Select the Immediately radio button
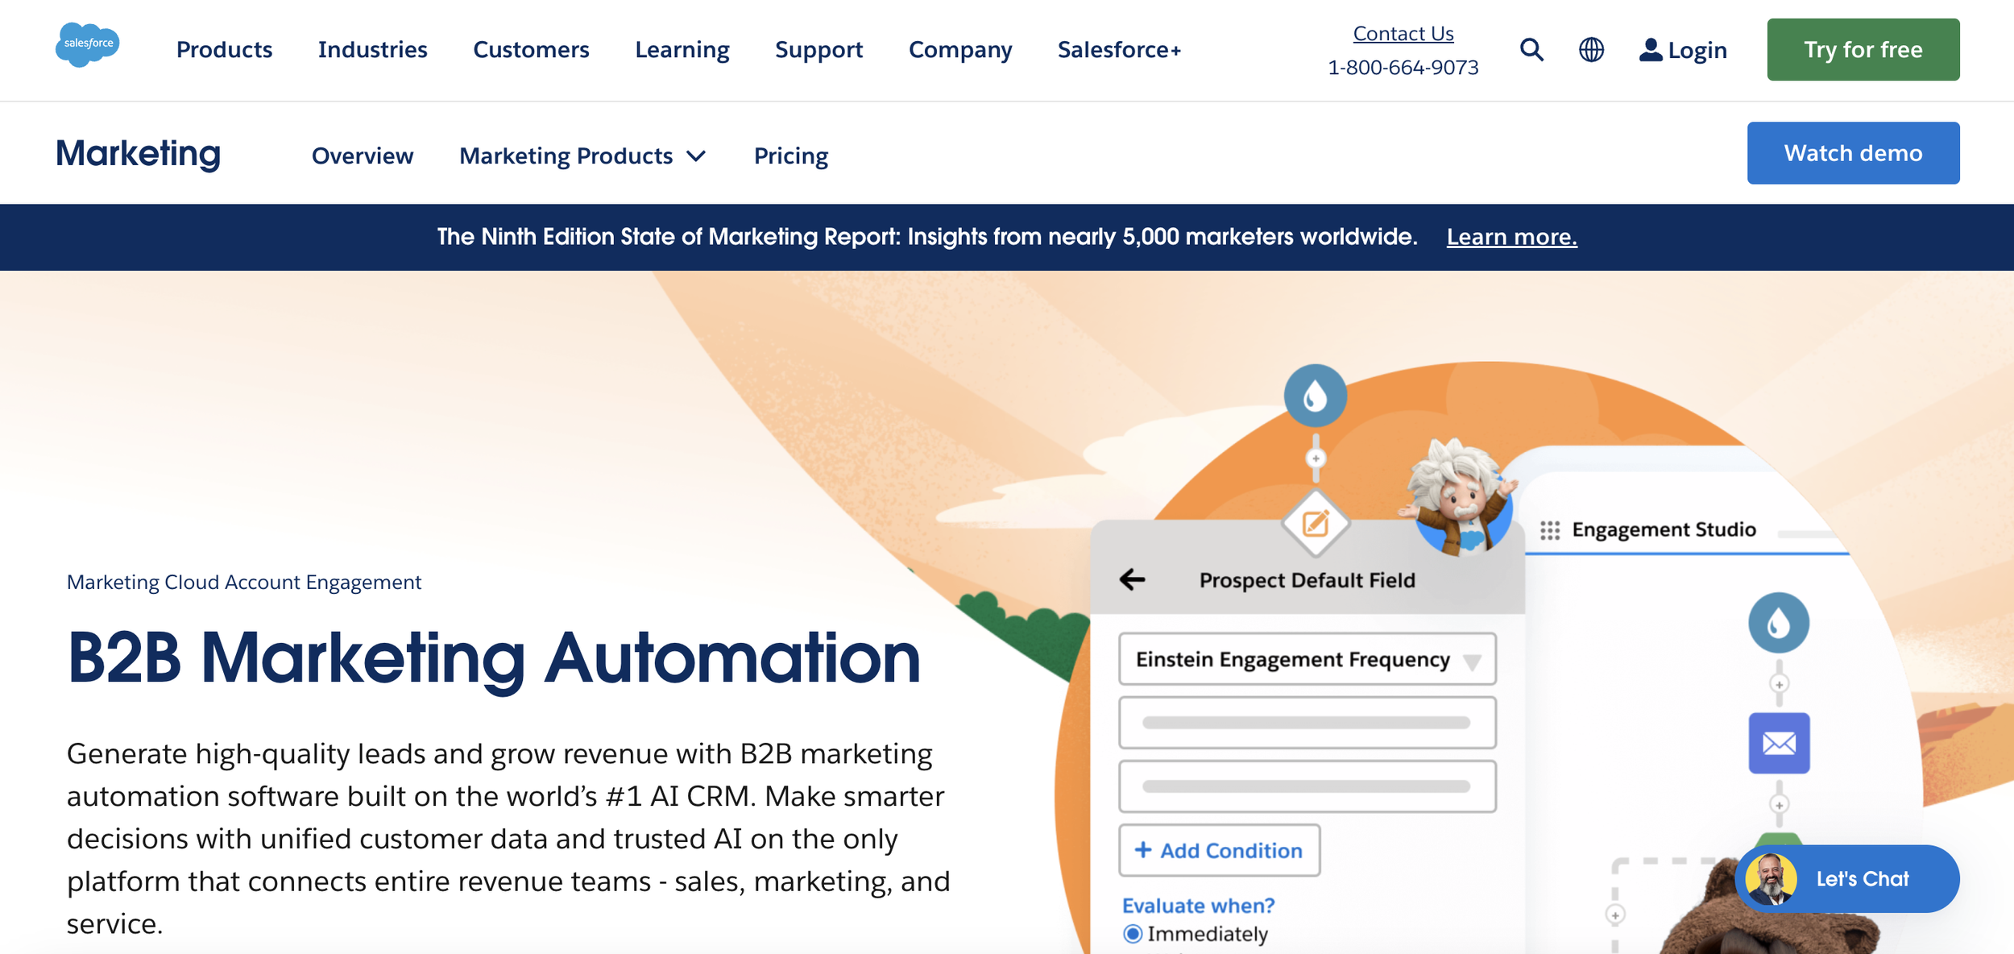This screenshot has height=954, width=2014. point(1133,934)
